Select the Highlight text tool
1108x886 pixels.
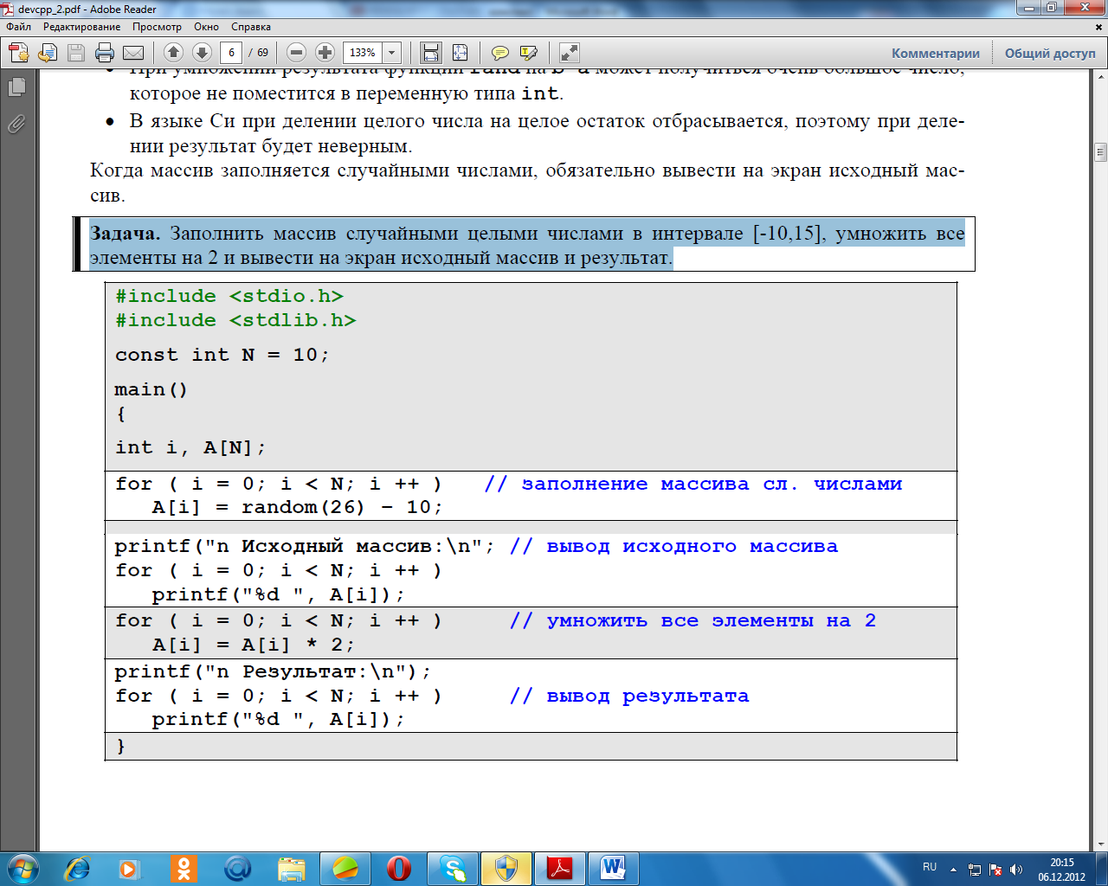pyautogui.click(x=528, y=53)
